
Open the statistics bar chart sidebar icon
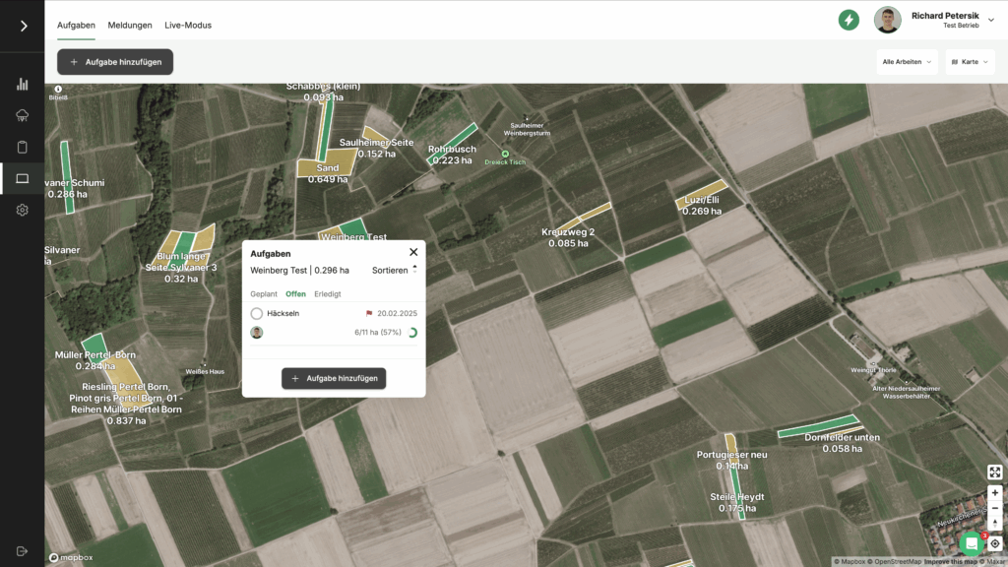(x=23, y=85)
